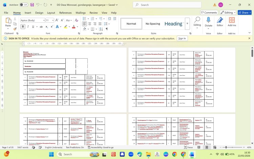
Task: Justify the paragraph text
Action: click(100, 24)
